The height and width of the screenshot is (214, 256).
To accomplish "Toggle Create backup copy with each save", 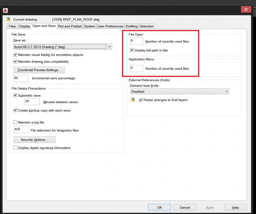I will [x=15, y=110].
